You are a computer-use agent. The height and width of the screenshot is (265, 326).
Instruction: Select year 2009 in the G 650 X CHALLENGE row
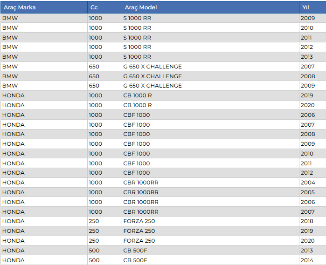307,86
